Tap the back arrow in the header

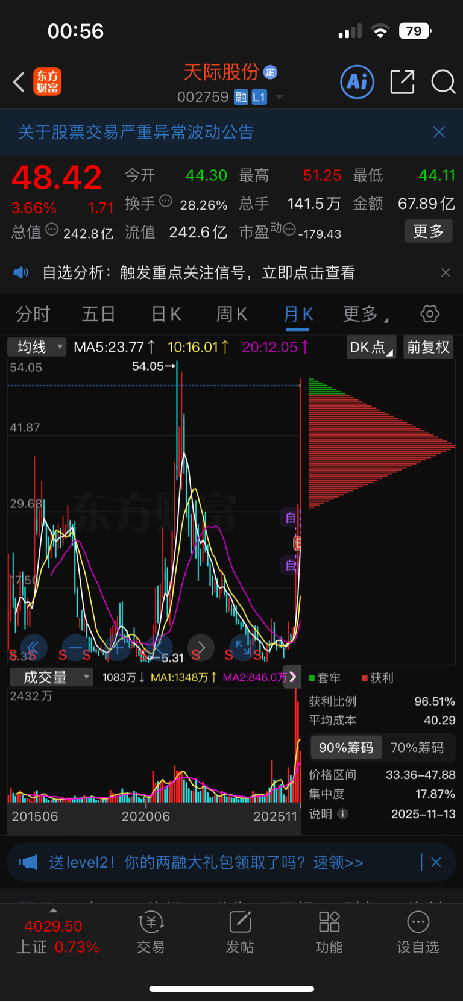click(x=19, y=82)
